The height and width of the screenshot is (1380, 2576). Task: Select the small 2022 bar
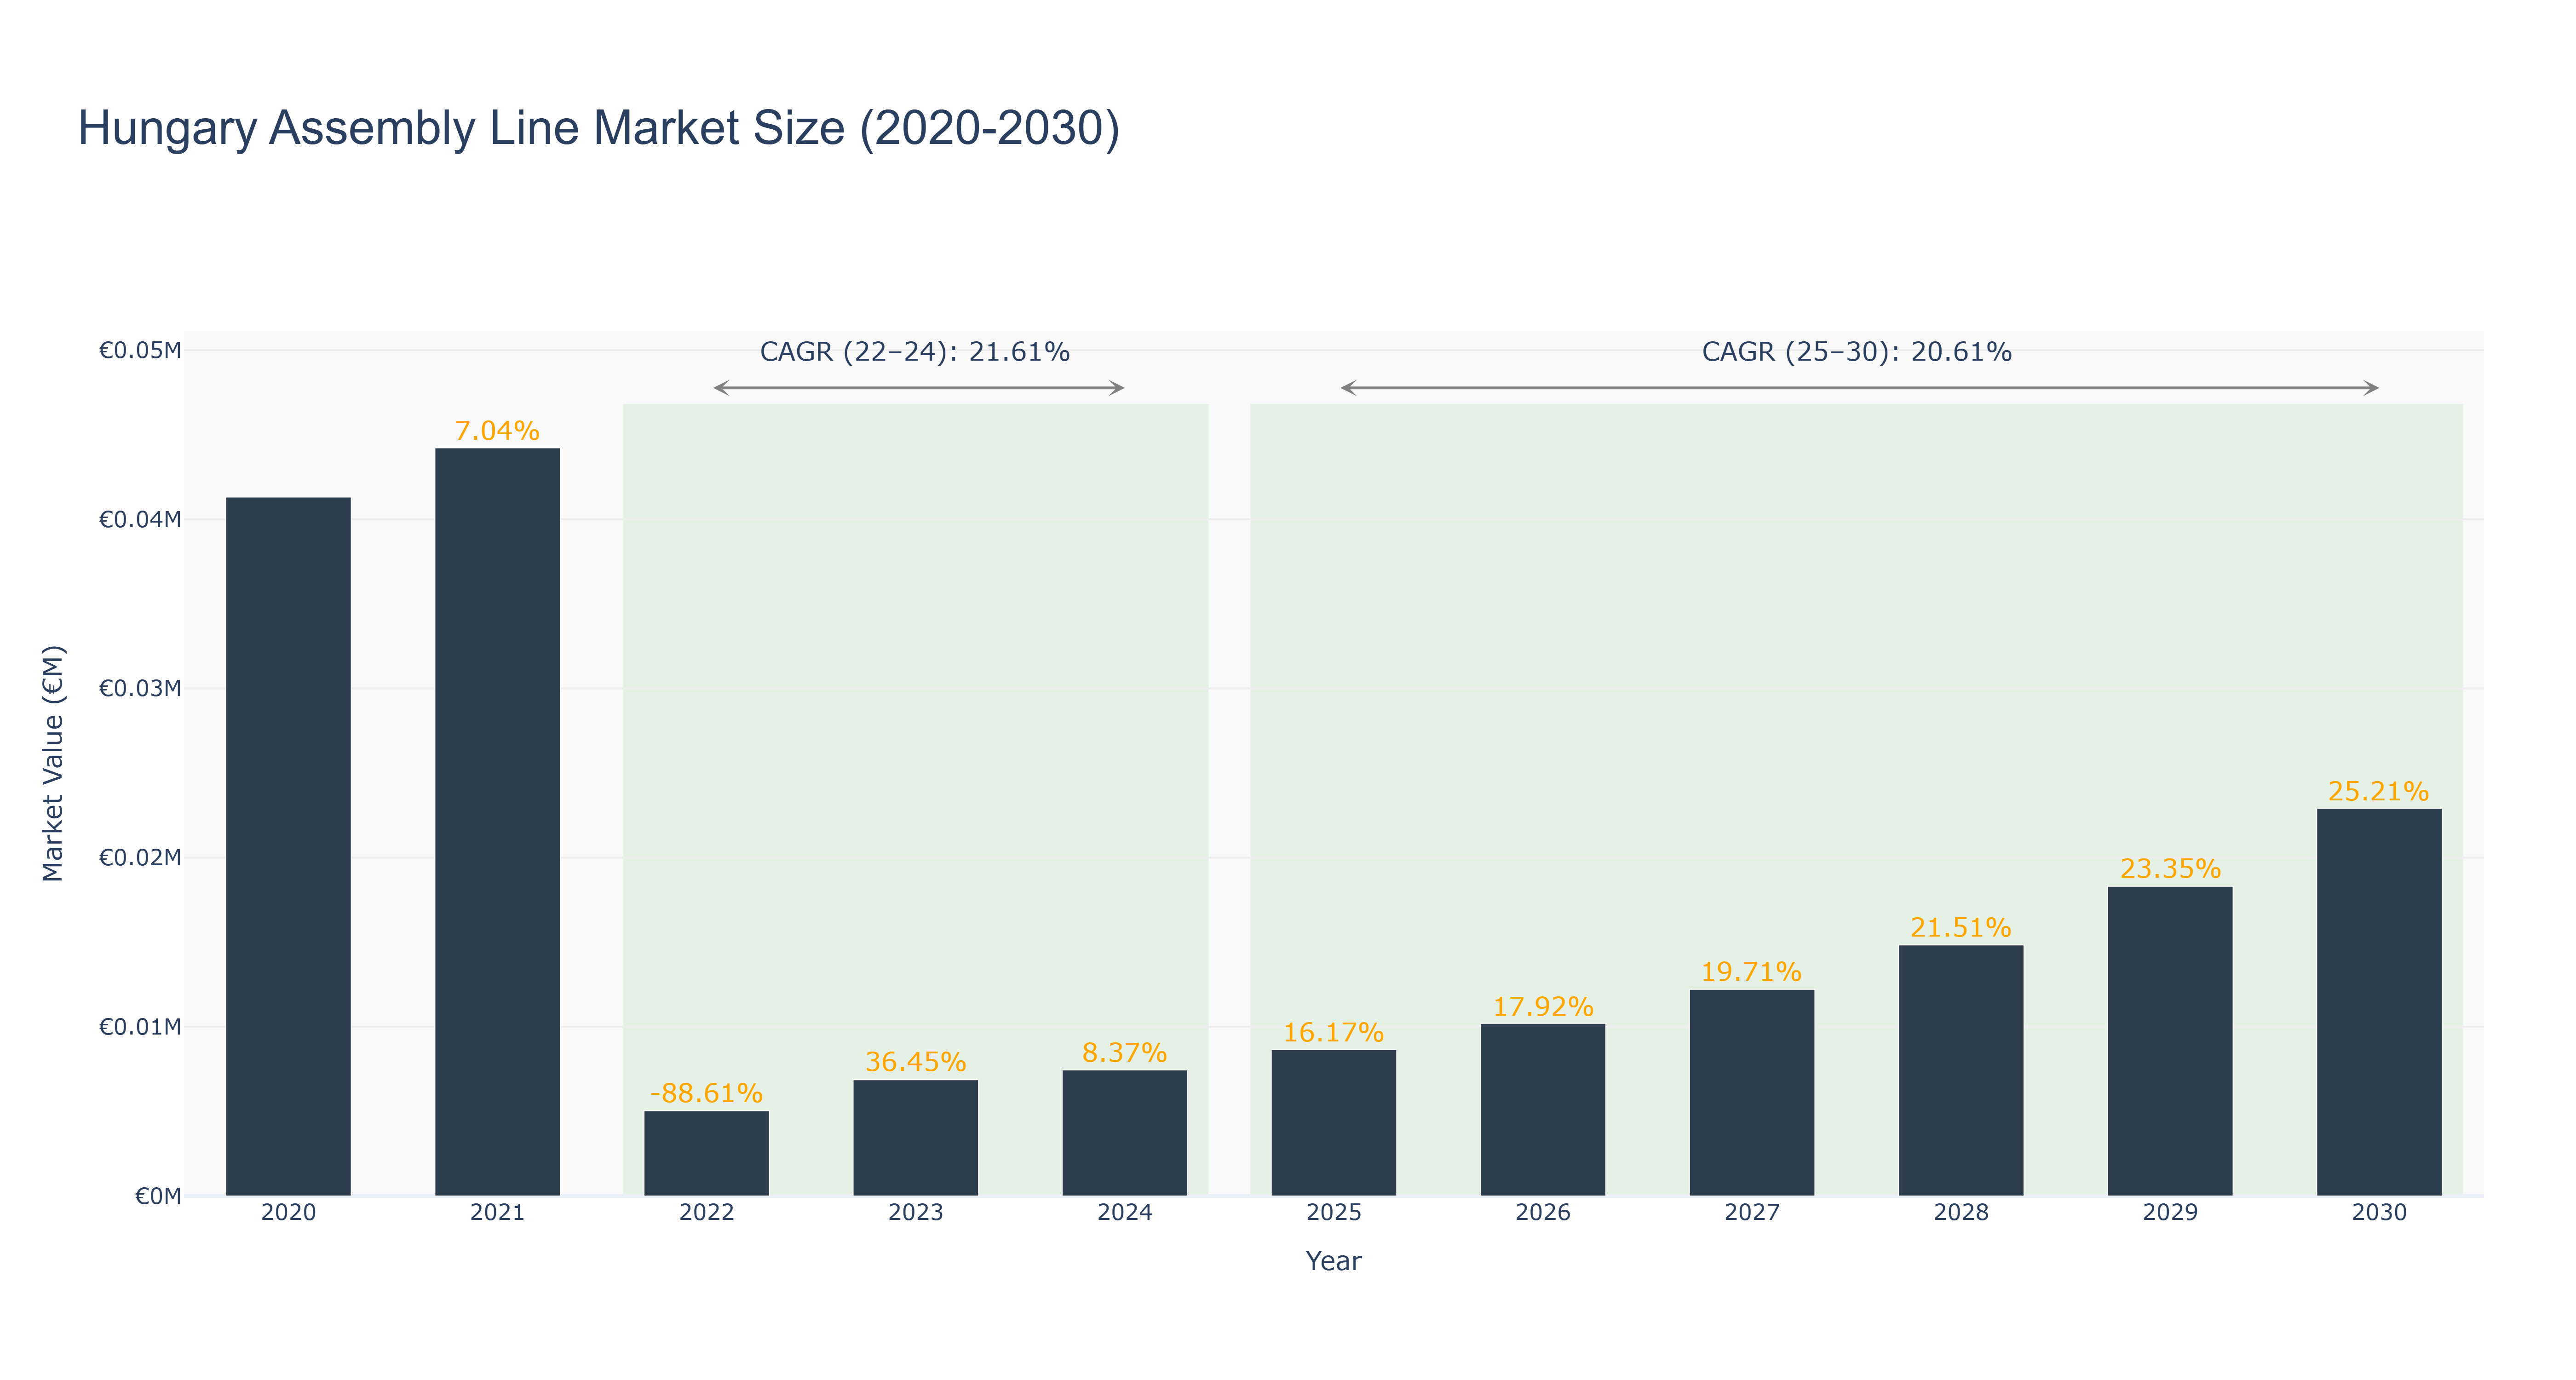[706, 1153]
